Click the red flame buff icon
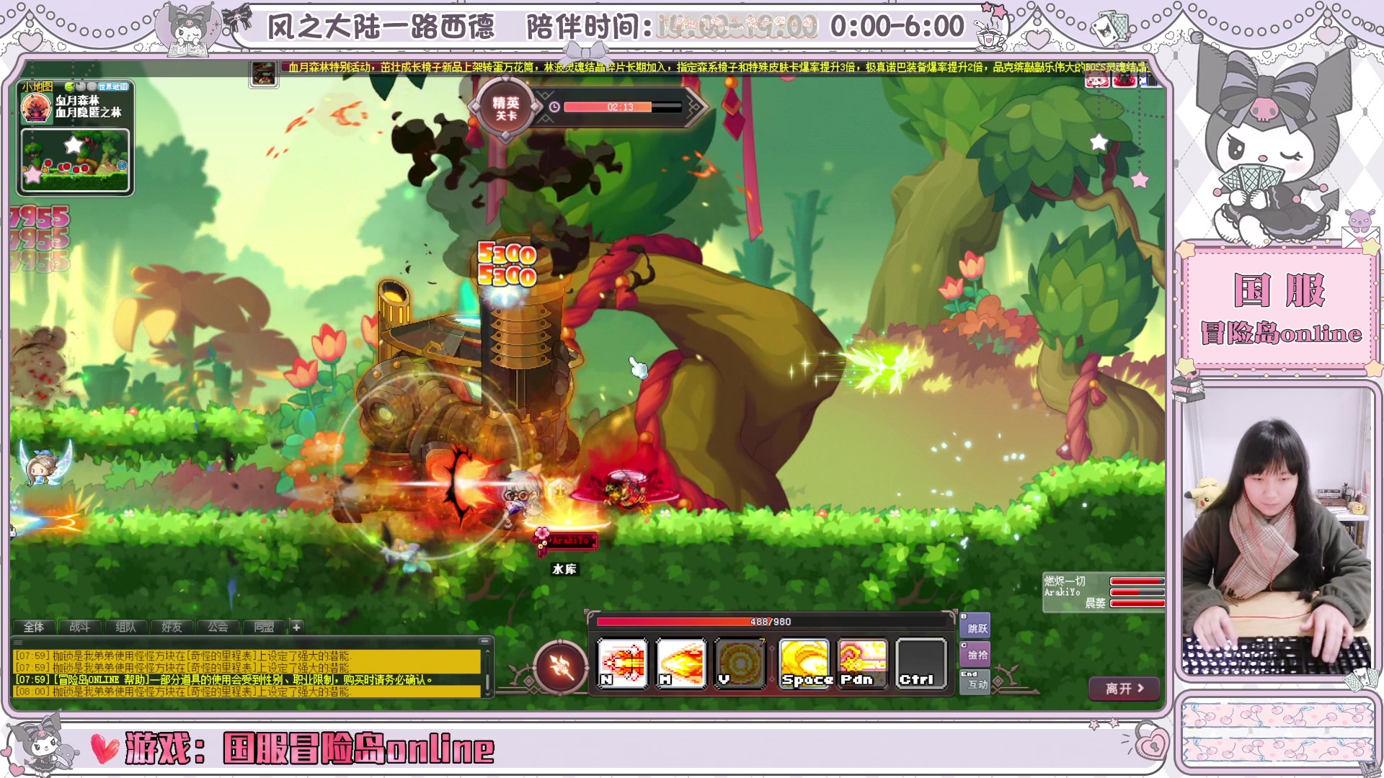Screen dimensions: 1384x778 1124,79
